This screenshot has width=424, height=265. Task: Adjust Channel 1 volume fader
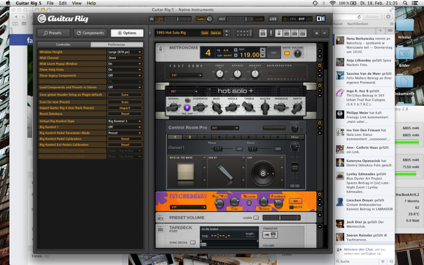295,167
